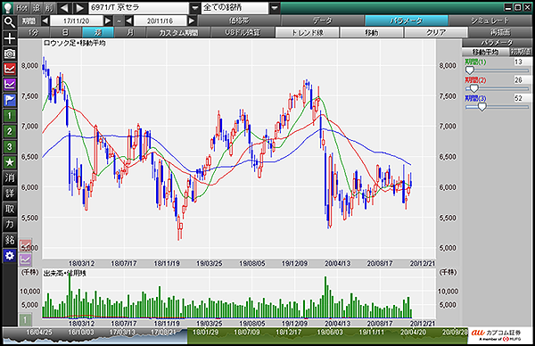Image resolution: width=535 pixels, height=346 pixels.
Task: Open the purple line chart indicator icon
Action: (x=10, y=85)
